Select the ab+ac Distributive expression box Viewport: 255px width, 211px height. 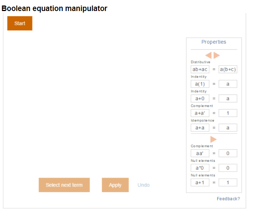tap(200, 69)
